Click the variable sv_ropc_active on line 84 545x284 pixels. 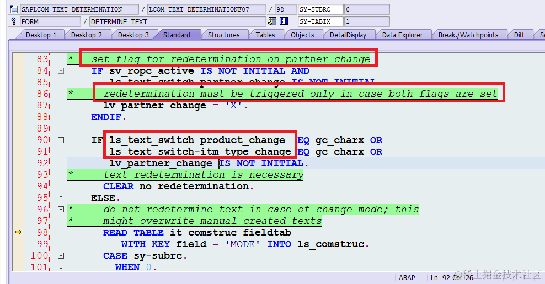(x=152, y=71)
